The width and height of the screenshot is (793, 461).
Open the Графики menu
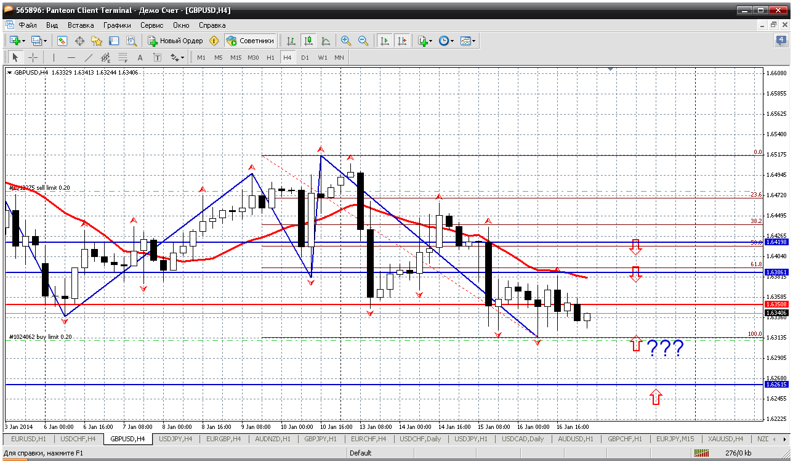coord(117,25)
